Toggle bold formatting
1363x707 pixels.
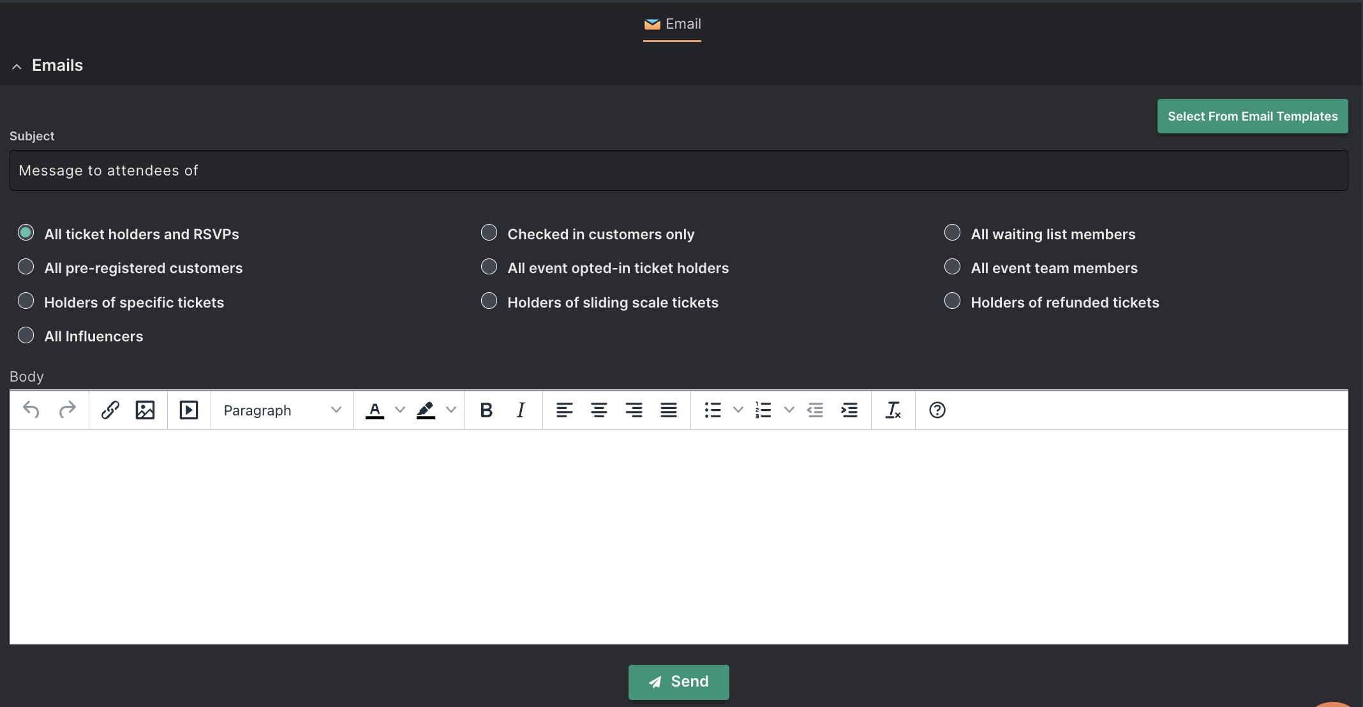[x=486, y=410]
